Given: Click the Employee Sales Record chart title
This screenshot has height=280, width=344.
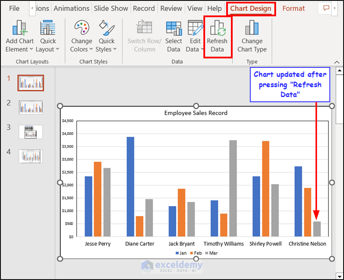Looking at the screenshot, I should pyautogui.click(x=196, y=113).
